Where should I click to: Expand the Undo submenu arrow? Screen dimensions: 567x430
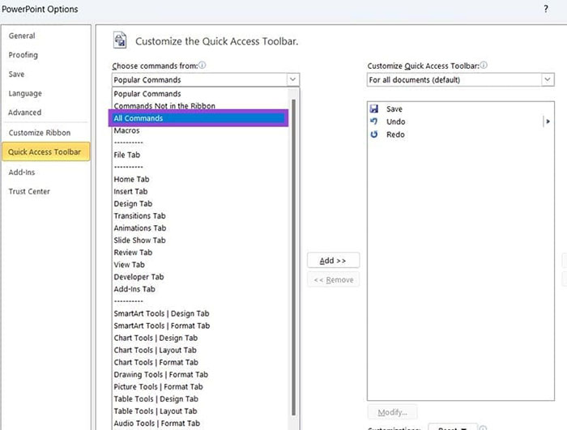[x=548, y=121]
